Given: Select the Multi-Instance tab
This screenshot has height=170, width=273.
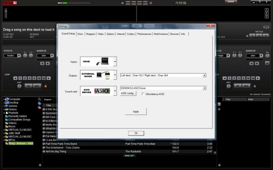Looking at the screenshot, I should (161, 34).
